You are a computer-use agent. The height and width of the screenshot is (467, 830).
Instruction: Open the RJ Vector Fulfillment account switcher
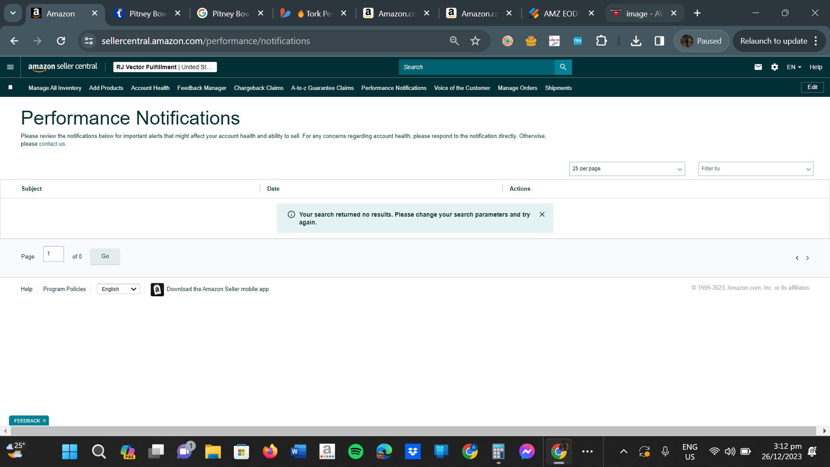(x=165, y=67)
